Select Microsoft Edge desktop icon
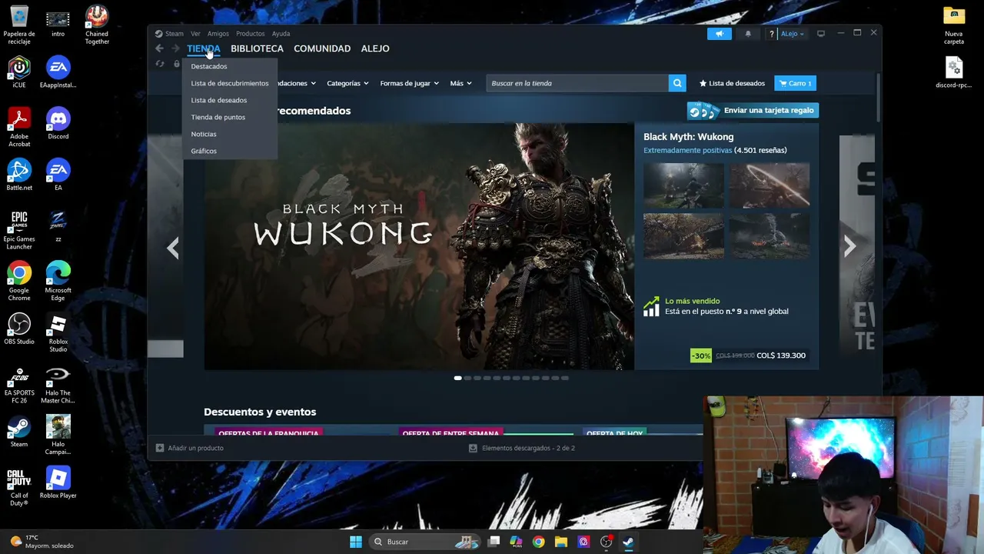 (x=58, y=281)
